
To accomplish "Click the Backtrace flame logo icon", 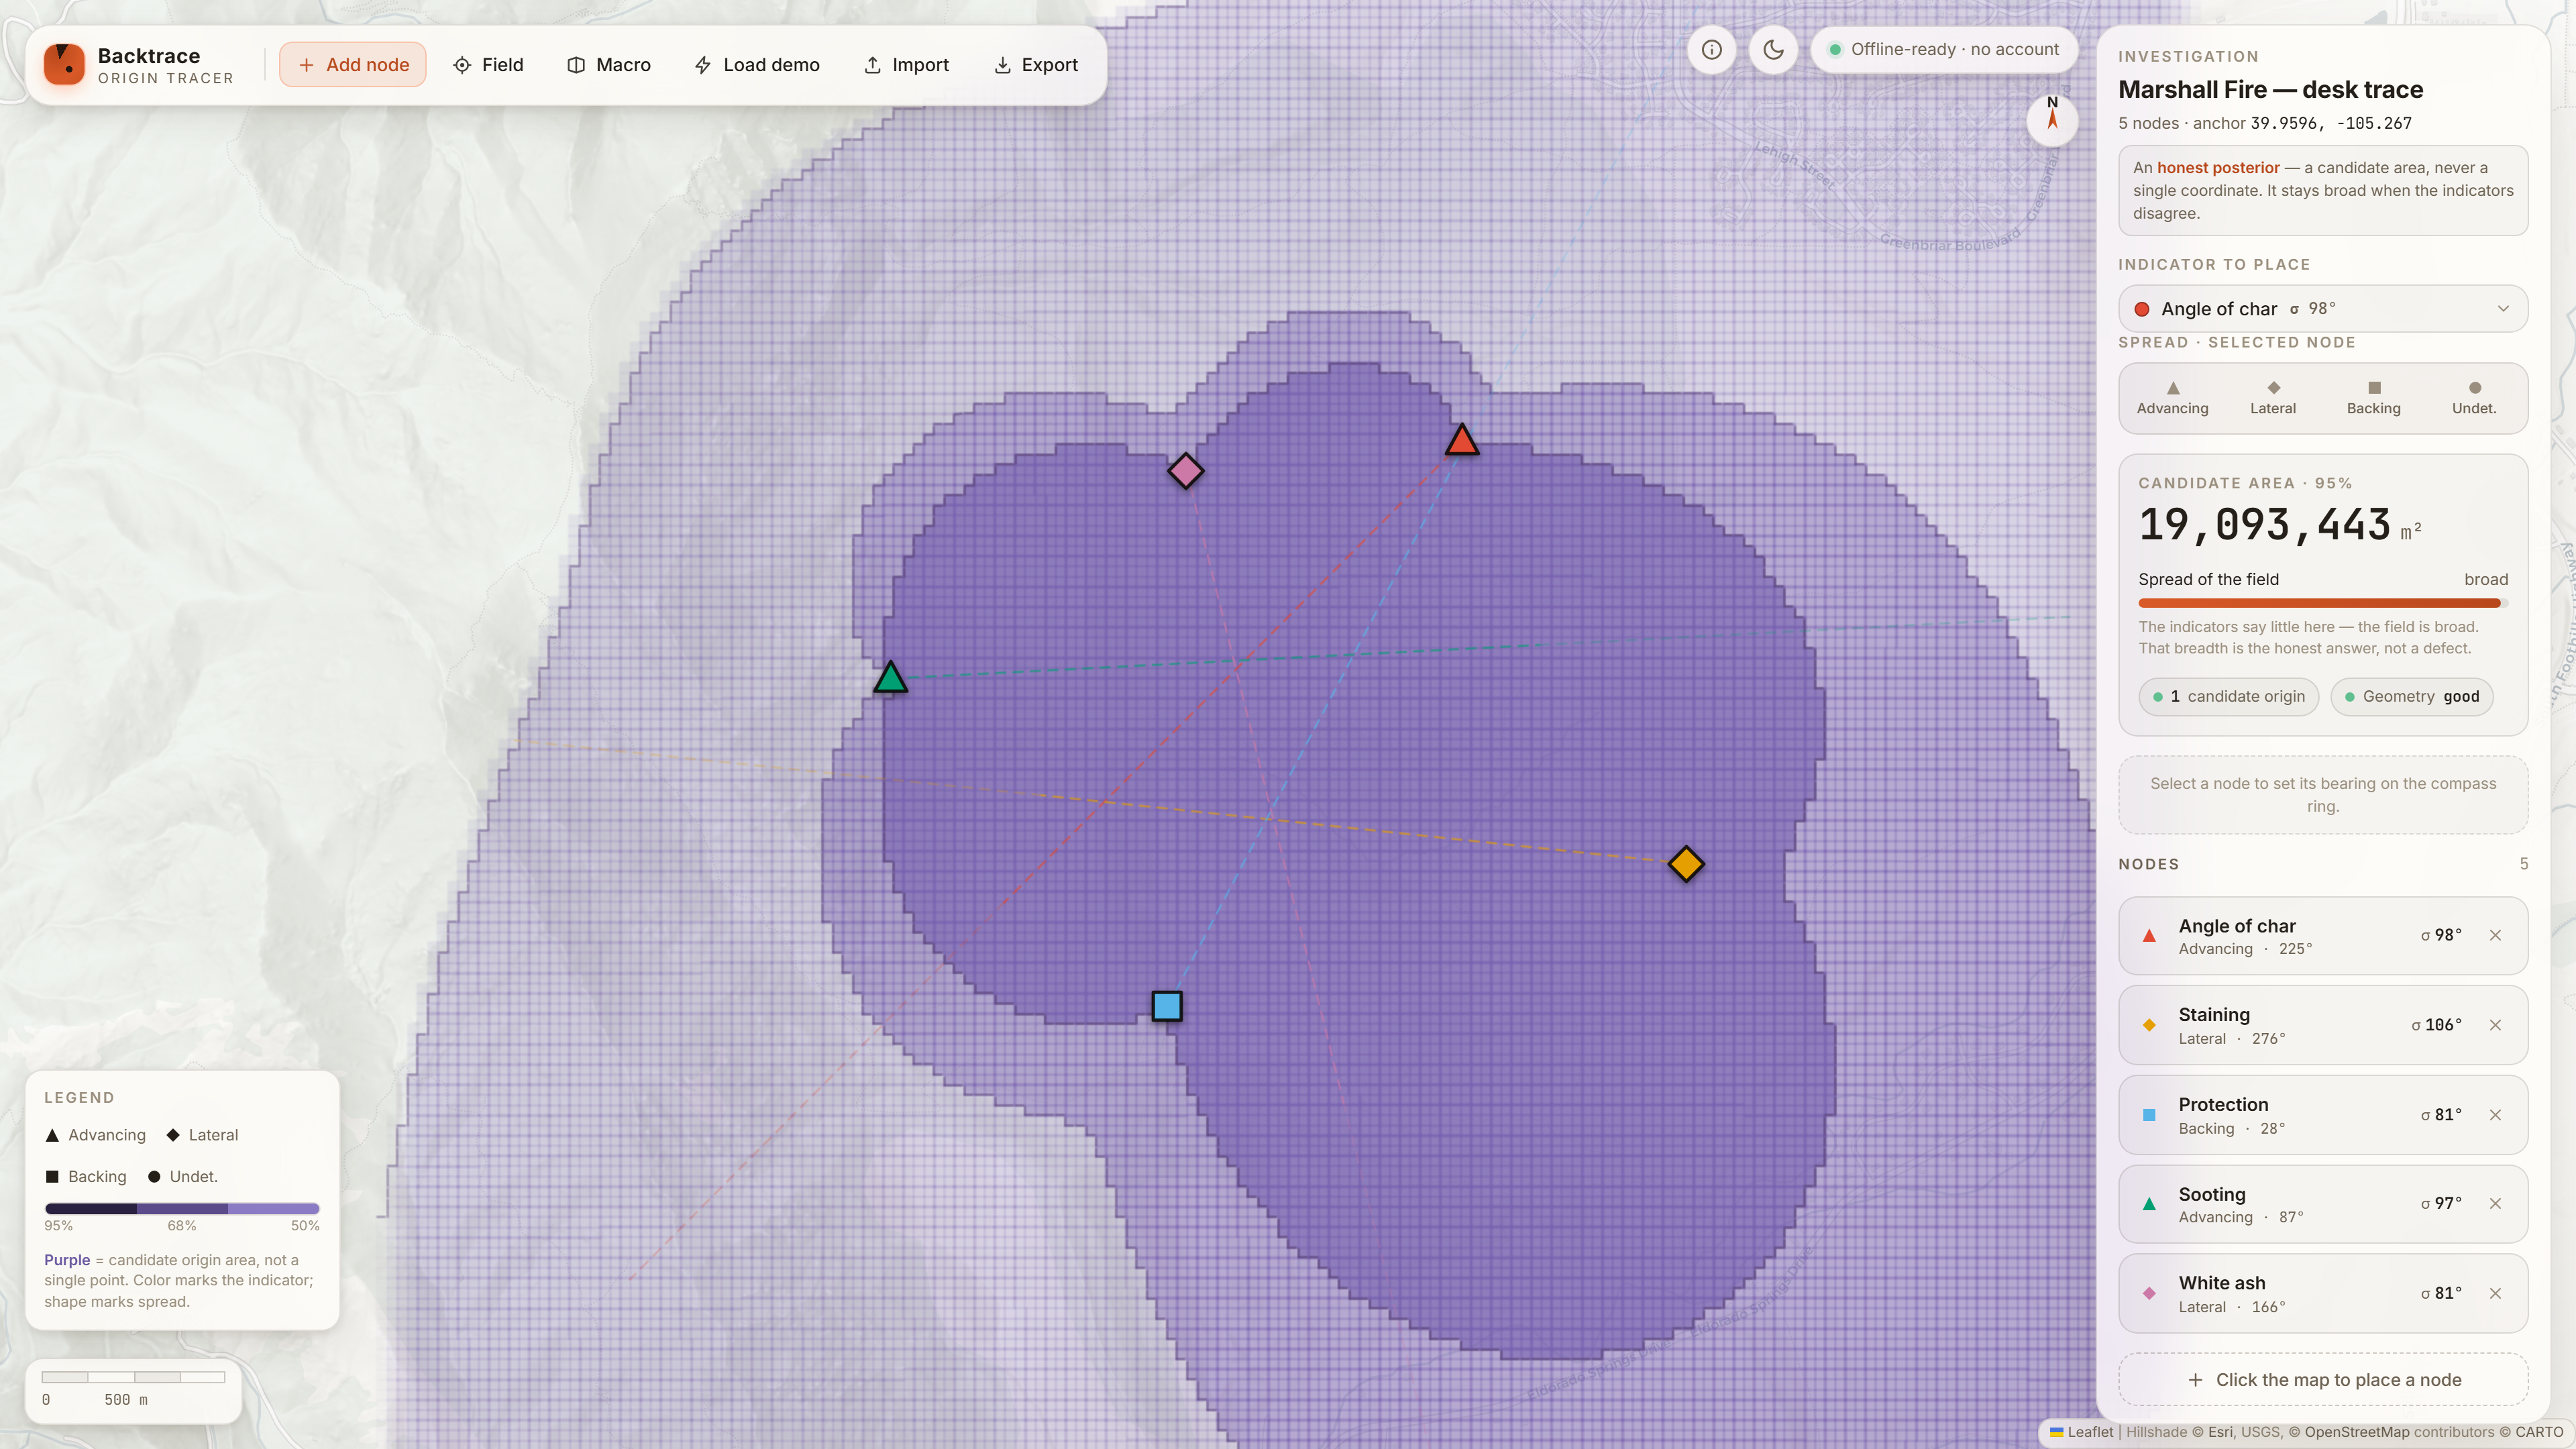I will 65,65.
